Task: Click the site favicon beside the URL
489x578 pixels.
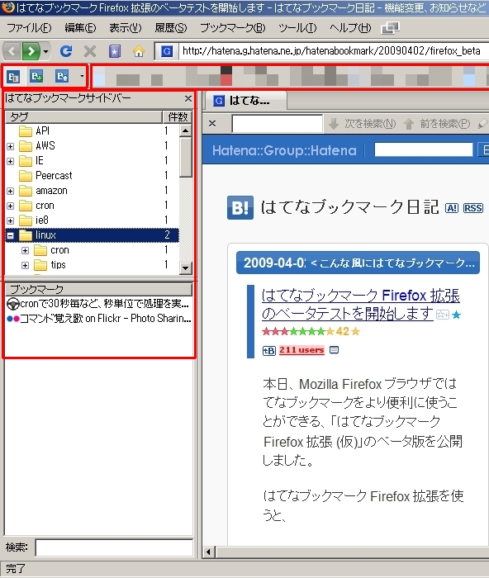Action: 167,51
